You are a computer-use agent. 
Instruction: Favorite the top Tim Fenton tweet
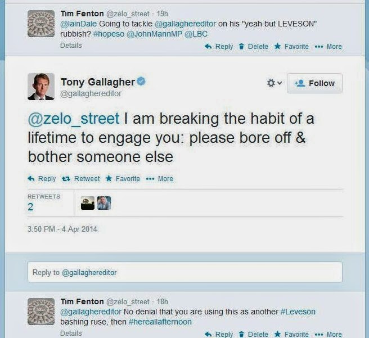pyautogui.click(x=291, y=47)
